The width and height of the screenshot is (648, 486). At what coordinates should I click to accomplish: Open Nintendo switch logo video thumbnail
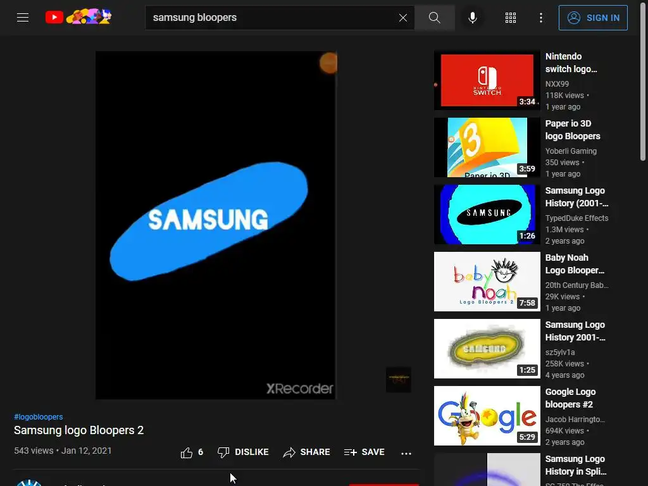pos(487,80)
